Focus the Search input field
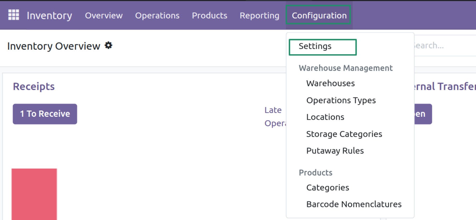Image resolution: width=476 pixels, height=220 pixels. [445, 46]
